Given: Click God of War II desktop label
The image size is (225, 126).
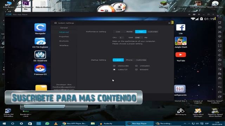Looking at the screenshot, I should 181,101.
